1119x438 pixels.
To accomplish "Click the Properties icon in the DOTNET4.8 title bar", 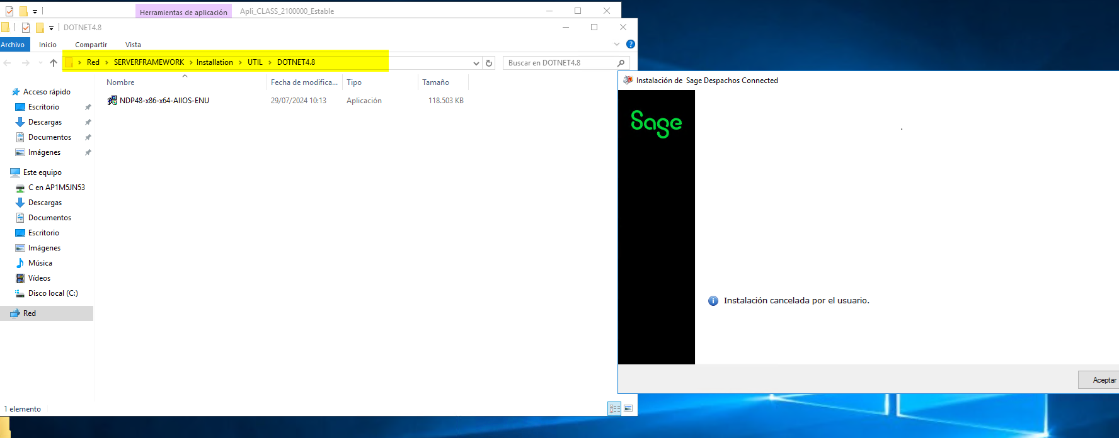I will (26, 28).
